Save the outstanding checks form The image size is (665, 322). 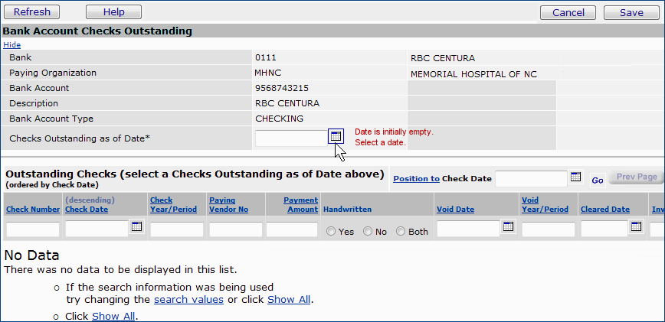(x=631, y=12)
